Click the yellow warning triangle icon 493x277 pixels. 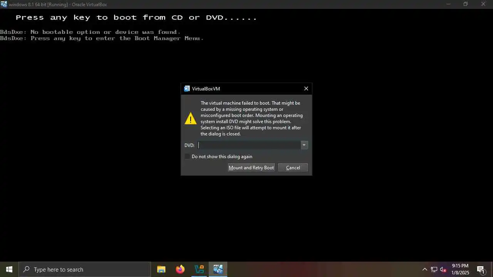(x=191, y=118)
